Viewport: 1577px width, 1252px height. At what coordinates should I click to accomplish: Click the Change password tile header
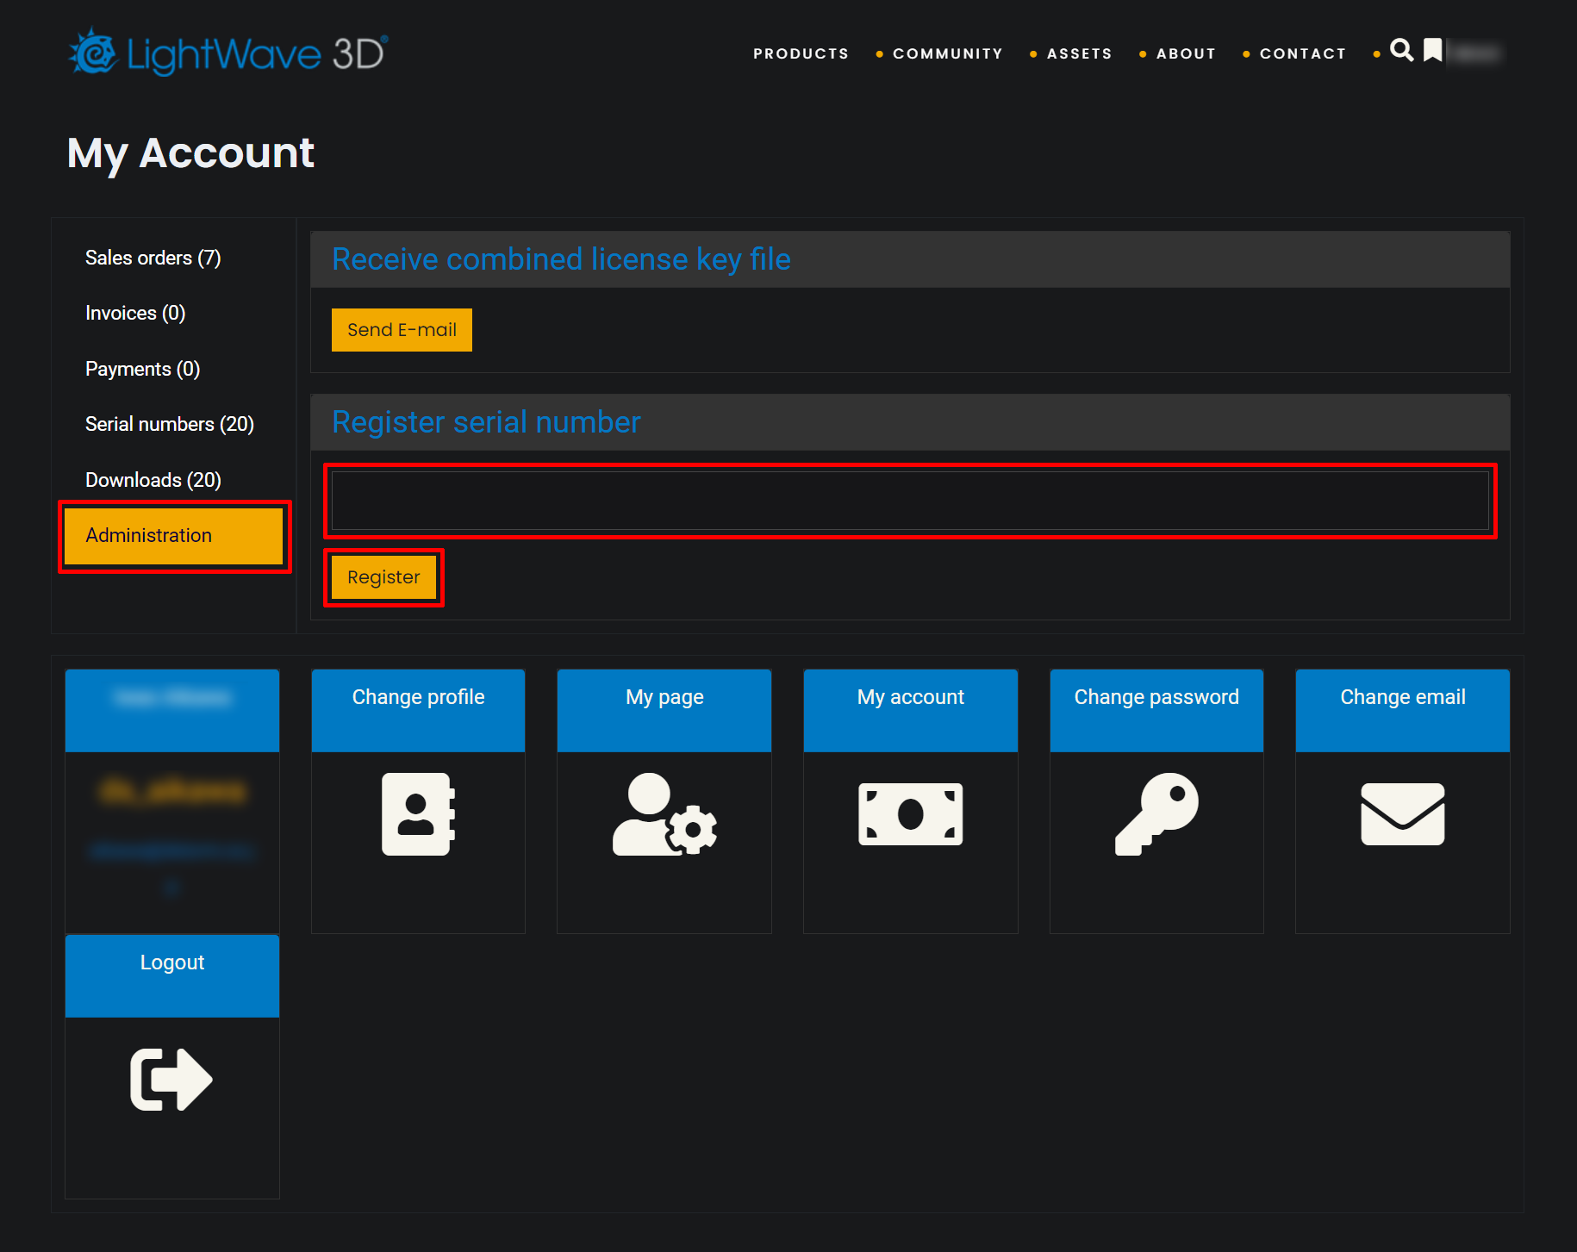[1156, 711]
